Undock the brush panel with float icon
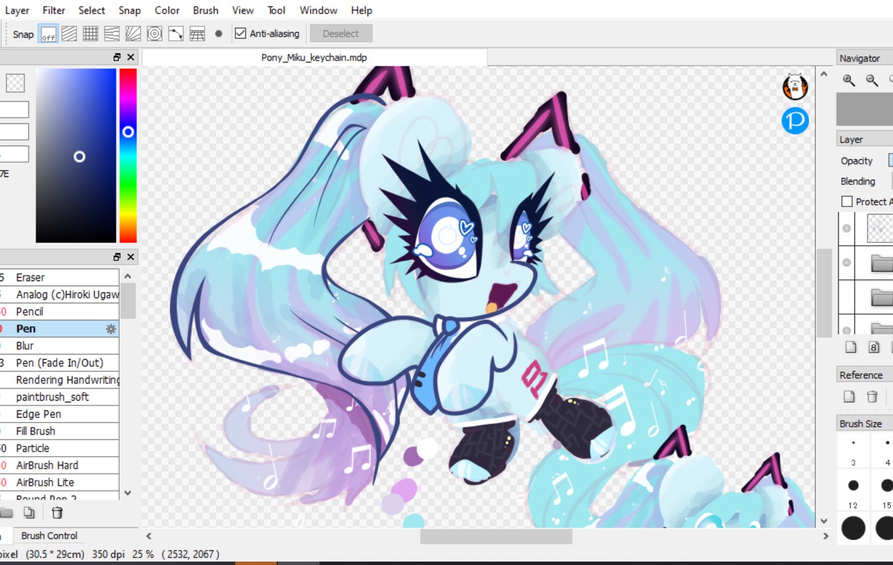The image size is (893, 565). pos(117,257)
